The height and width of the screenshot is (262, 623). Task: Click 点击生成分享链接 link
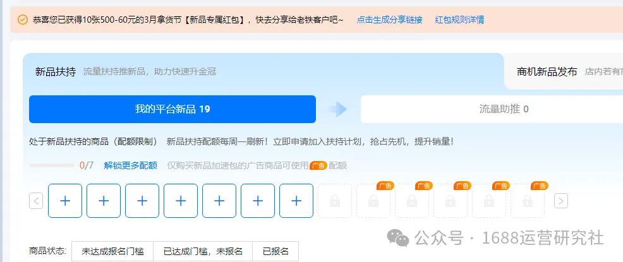point(389,20)
